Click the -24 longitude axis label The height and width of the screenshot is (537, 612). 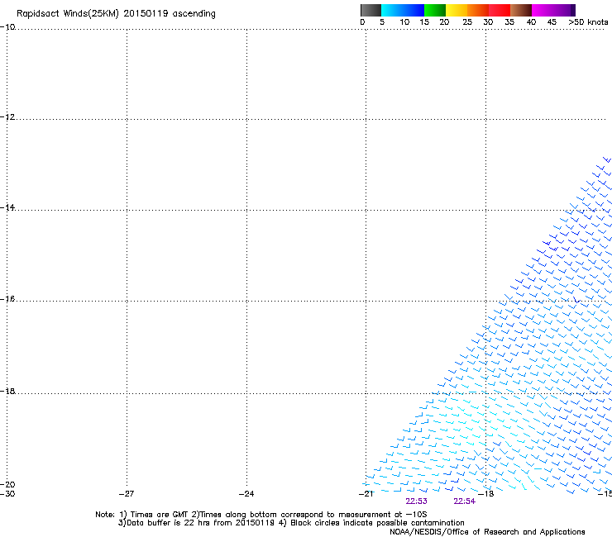click(246, 494)
